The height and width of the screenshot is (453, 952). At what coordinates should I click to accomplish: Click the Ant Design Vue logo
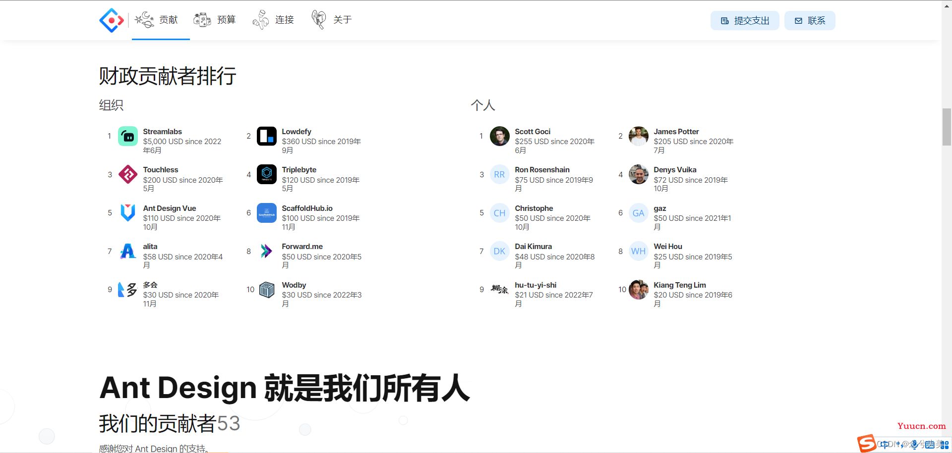(128, 213)
